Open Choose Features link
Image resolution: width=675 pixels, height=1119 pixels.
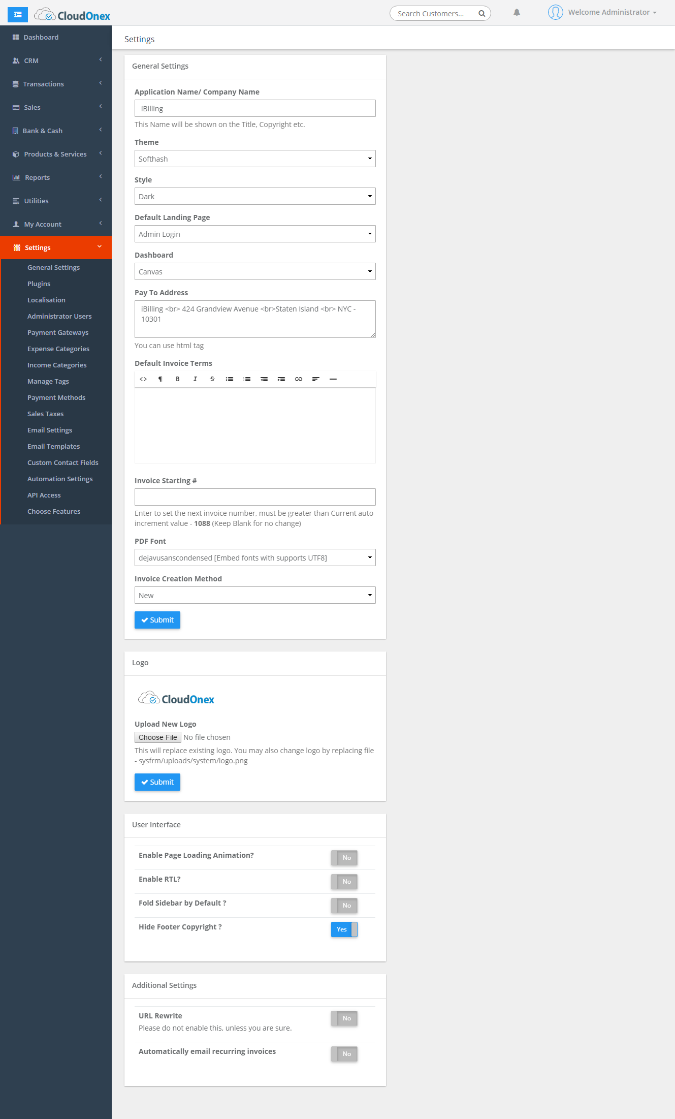[x=54, y=511]
